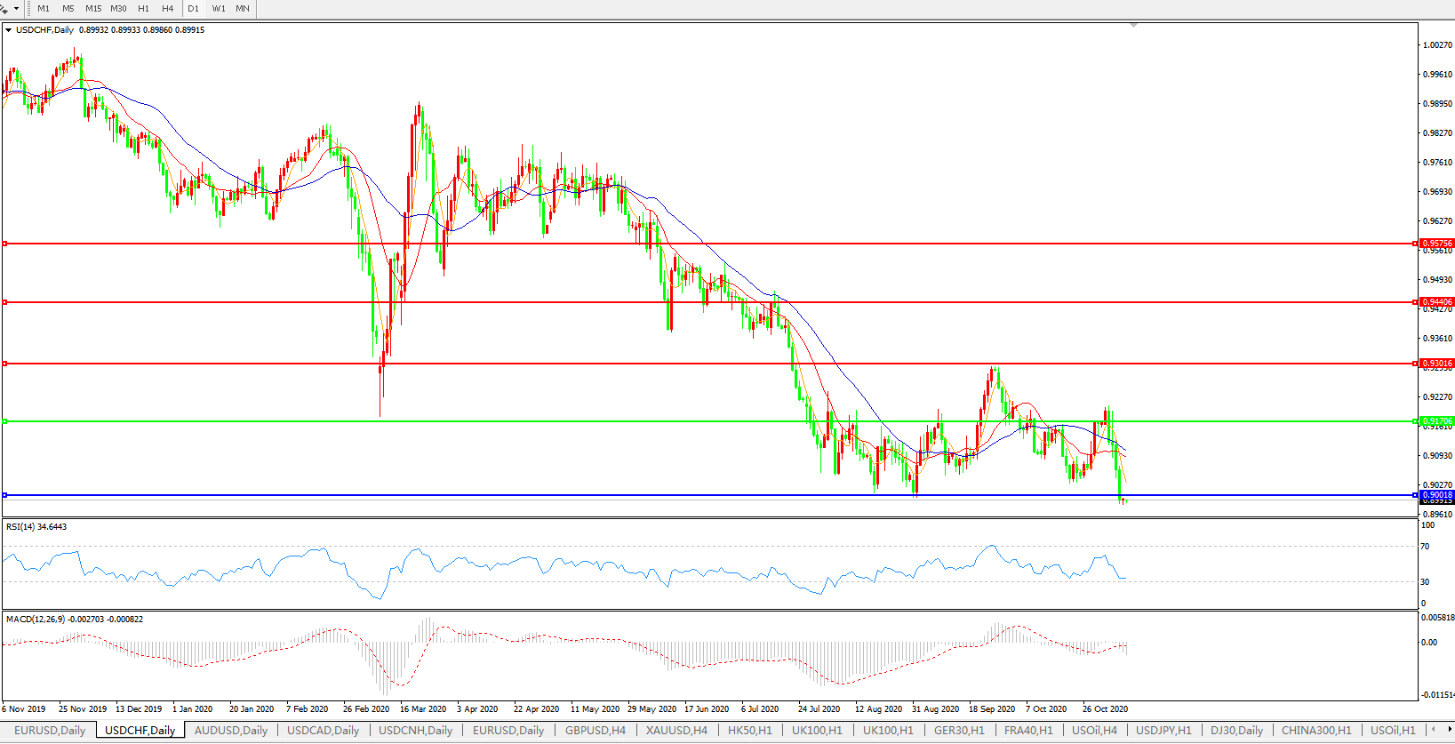Click the RSI(14) indicator label
This screenshot has width=1455, height=744.
coord(36,527)
